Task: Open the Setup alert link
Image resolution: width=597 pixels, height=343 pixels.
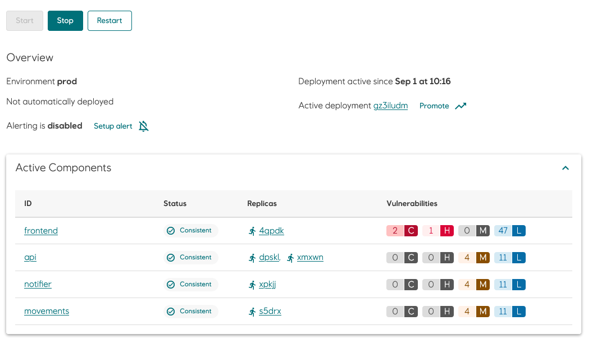Action: pos(112,126)
